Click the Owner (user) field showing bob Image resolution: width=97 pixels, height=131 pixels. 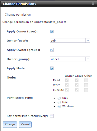click(68, 40)
